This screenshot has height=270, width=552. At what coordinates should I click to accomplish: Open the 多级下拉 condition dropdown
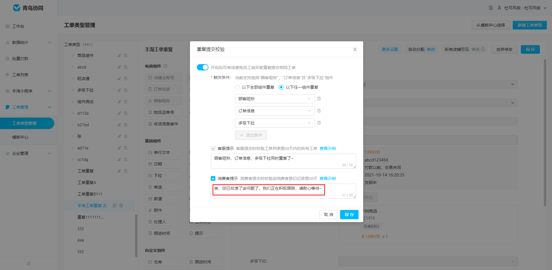(275, 123)
